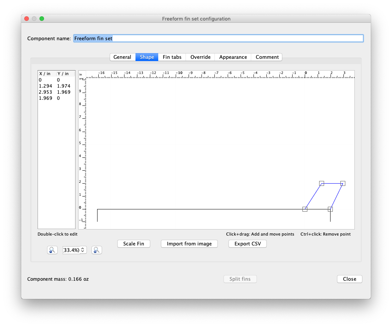Open the Appearance tab
Viewport: 392px width, 327px height.
pyautogui.click(x=233, y=57)
